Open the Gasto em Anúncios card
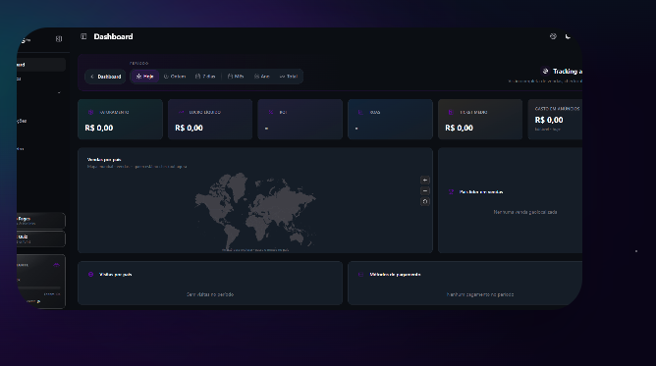 pyautogui.click(x=555, y=119)
